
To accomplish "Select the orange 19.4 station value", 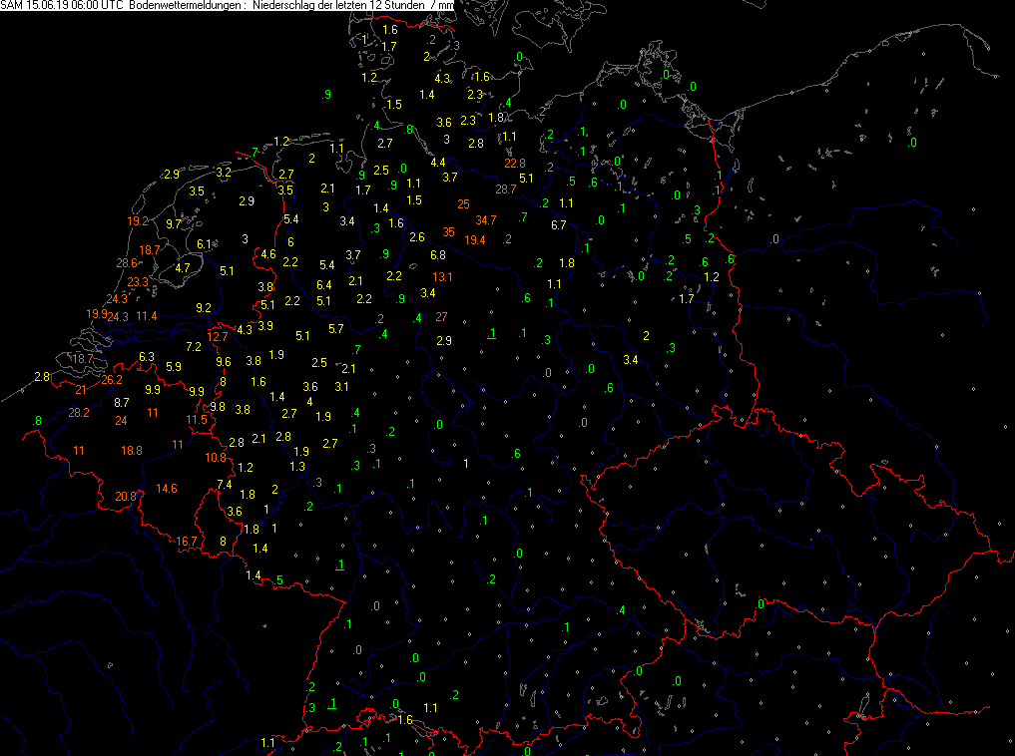I will pos(474,240).
